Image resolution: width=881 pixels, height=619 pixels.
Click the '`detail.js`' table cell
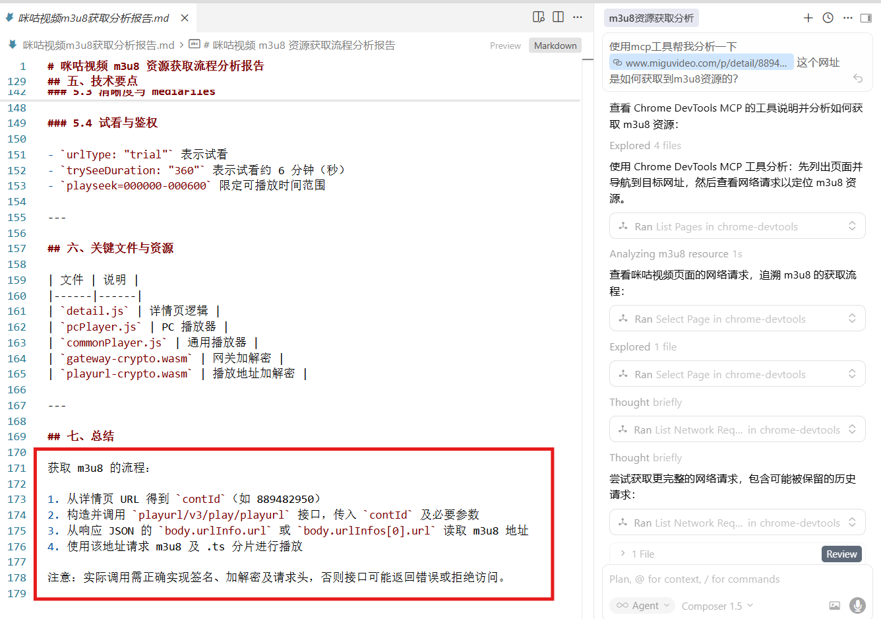click(95, 311)
